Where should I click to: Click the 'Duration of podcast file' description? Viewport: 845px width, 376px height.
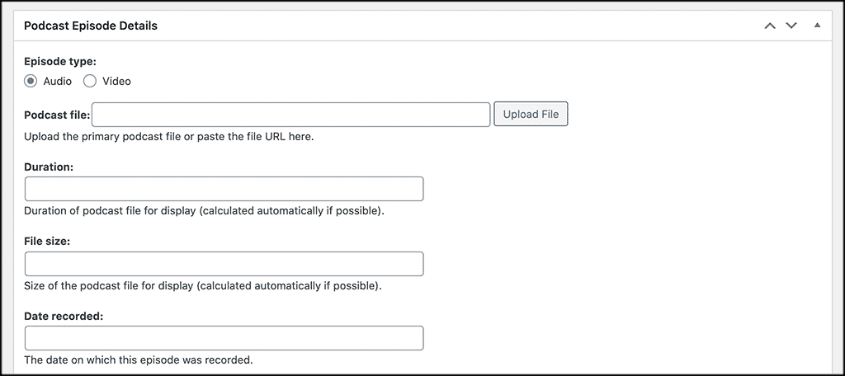click(x=205, y=211)
